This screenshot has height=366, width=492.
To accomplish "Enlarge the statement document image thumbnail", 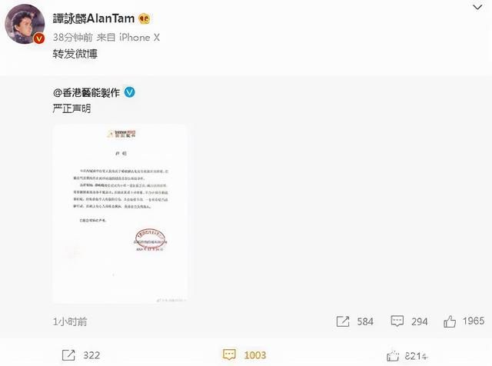I will coord(120,214).
